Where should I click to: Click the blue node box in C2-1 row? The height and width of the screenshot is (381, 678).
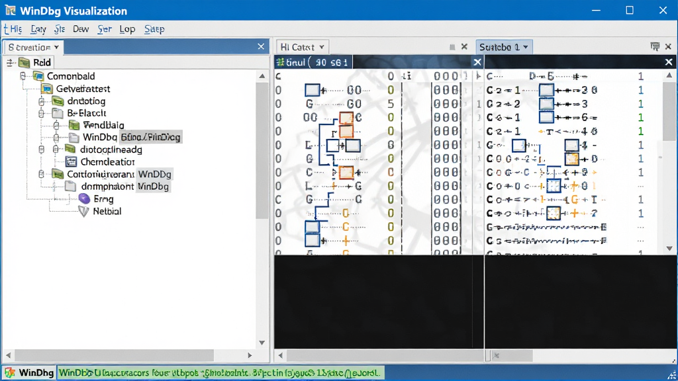tap(546, 90)
